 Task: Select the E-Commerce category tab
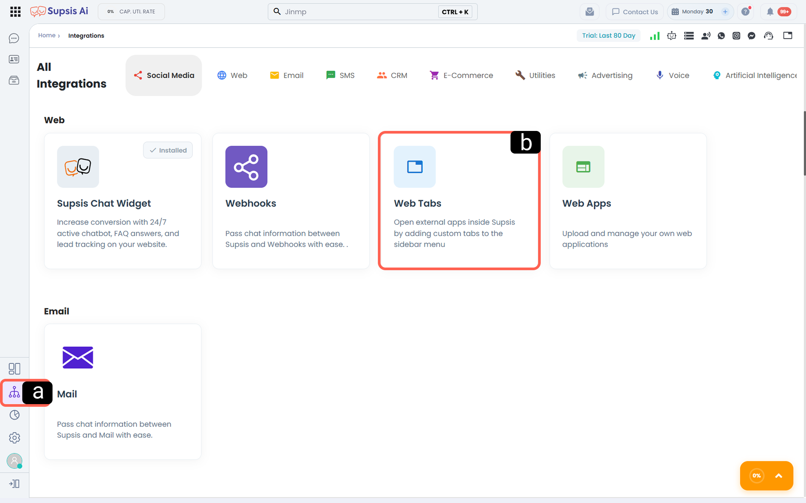pos(461,75)
